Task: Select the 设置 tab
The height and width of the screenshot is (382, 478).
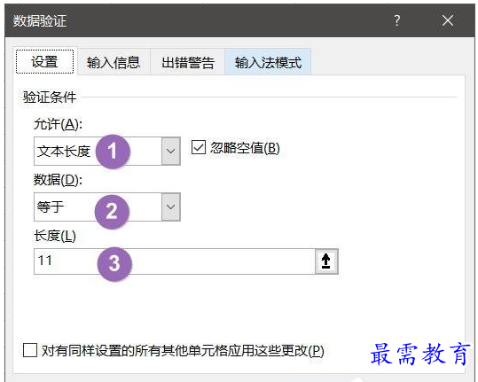Action: [x=45, y=61]
